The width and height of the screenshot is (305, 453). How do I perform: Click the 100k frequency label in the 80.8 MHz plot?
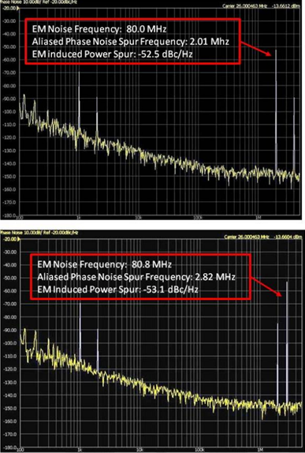[199, 450]
